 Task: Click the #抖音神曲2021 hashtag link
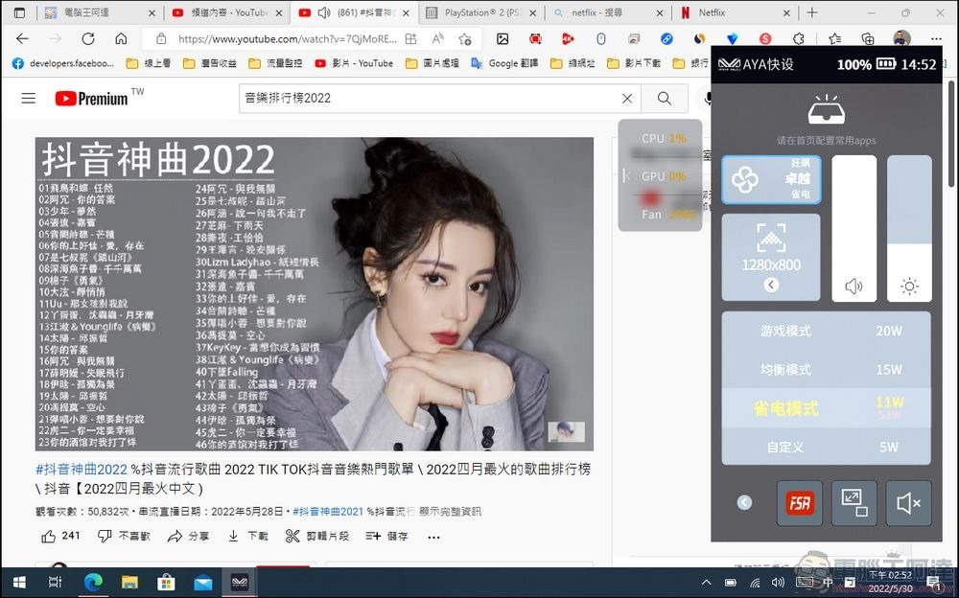point(328,511)
